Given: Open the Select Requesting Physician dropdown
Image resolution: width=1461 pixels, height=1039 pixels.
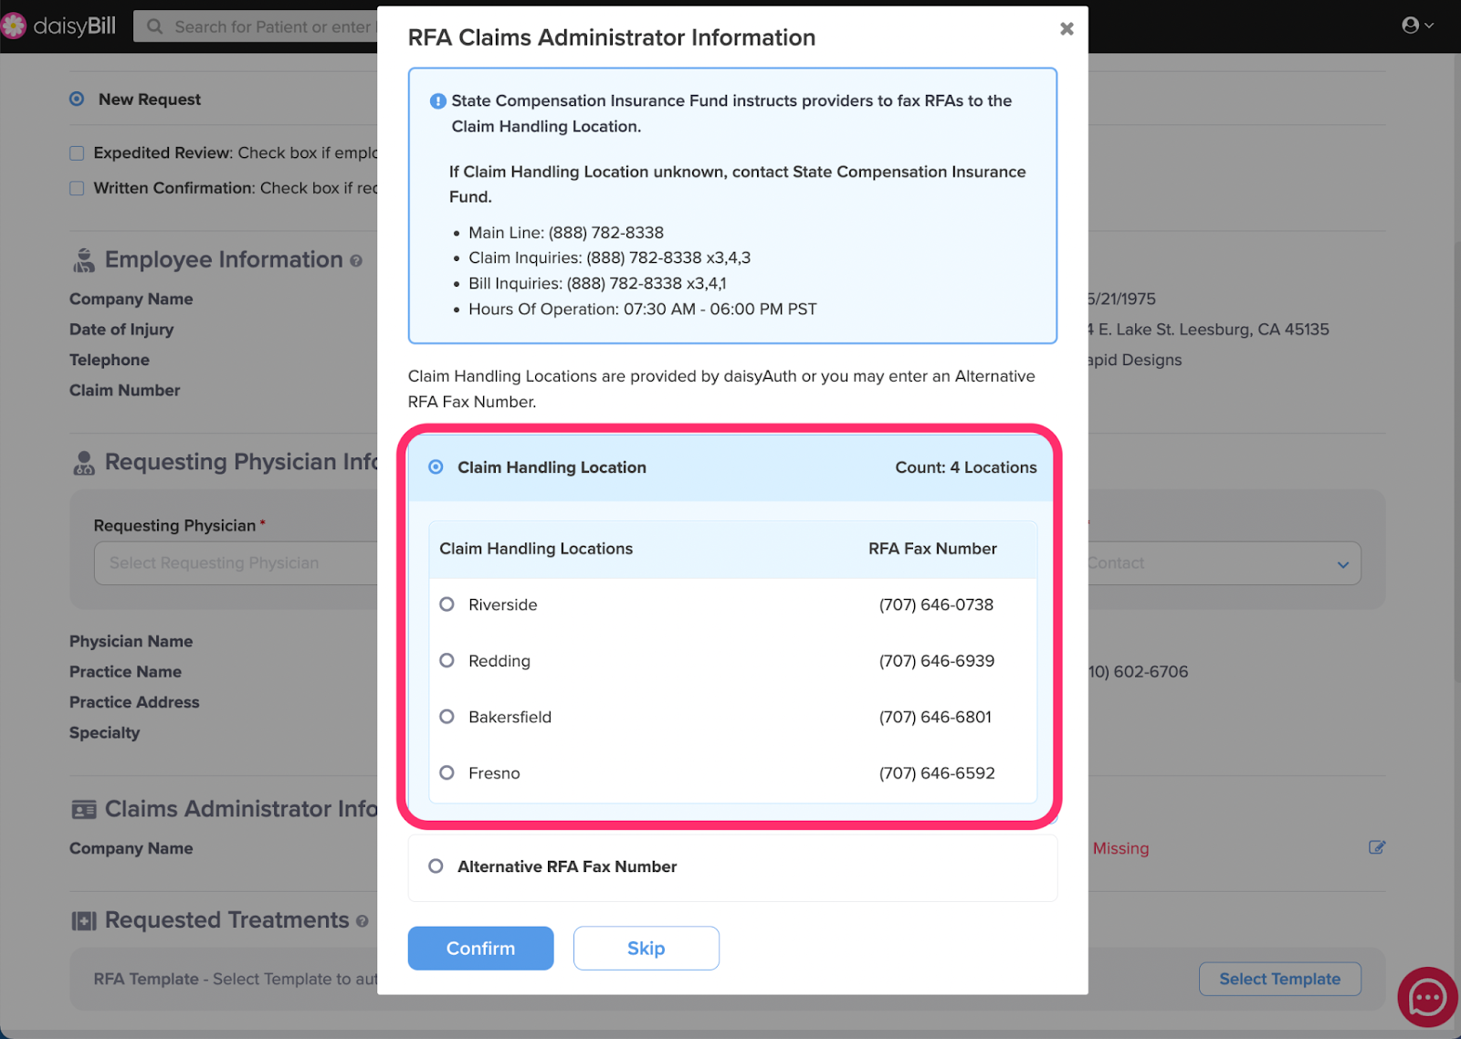Looking at the screenshot, I should coord(236,563).
